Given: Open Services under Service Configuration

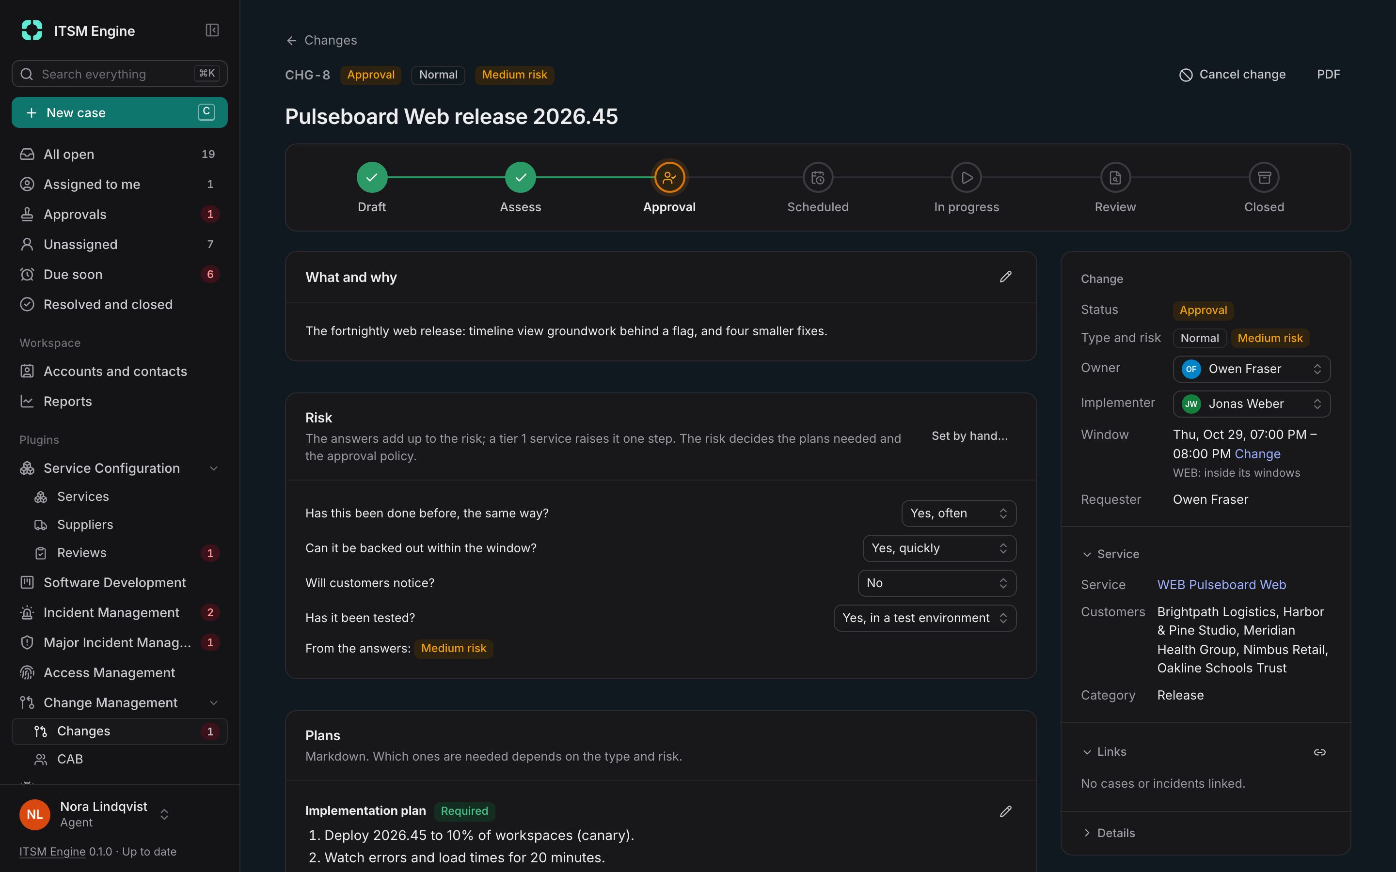Looking at the screenshot, I should pyautogui.click(x=119, y=497).
